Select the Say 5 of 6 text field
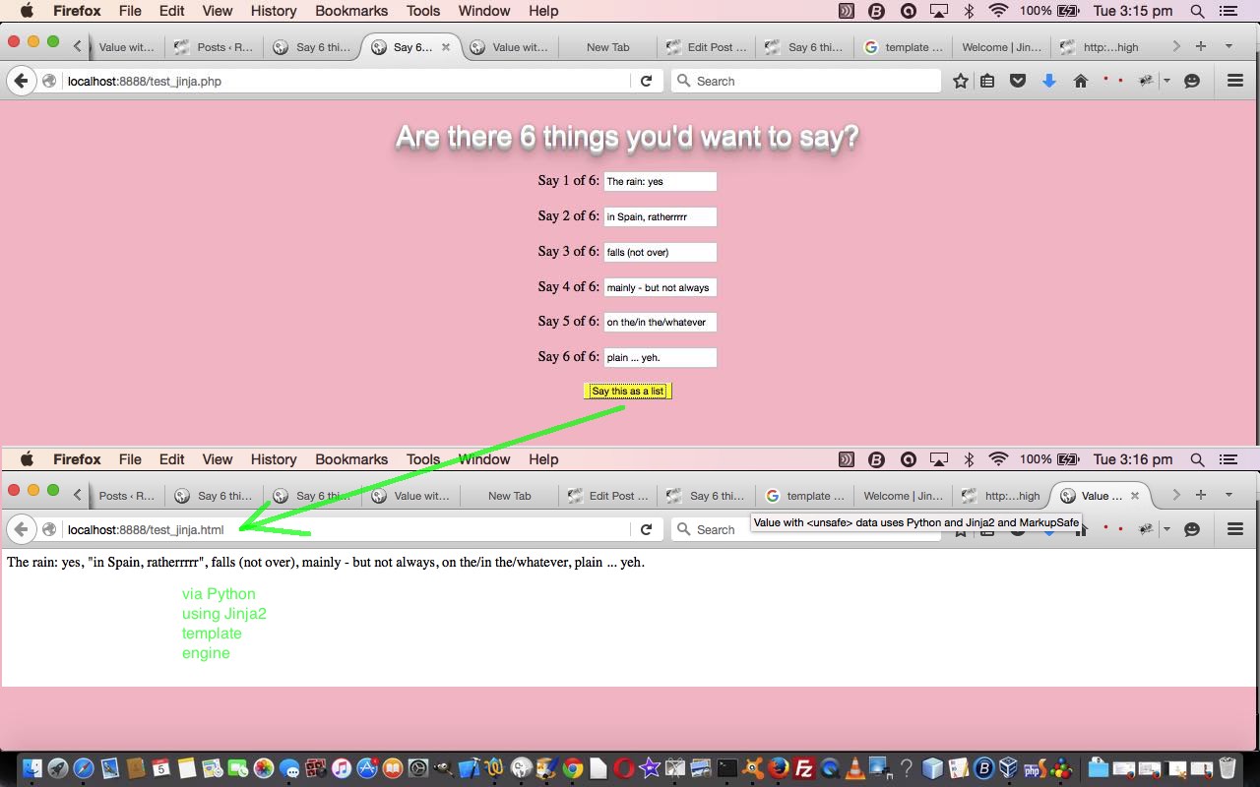 tap(661, 322)
